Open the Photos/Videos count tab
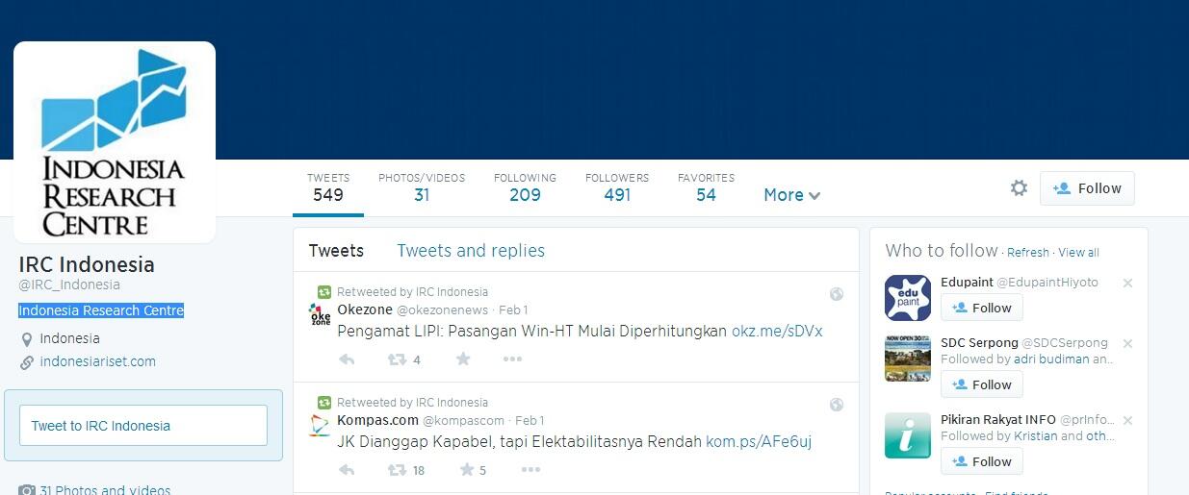Screen dimensions: 1189x495 422,188
